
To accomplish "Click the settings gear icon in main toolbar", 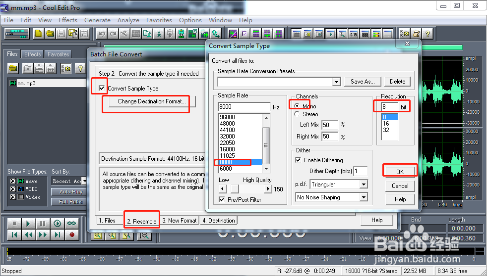I will tap(405, 34).
